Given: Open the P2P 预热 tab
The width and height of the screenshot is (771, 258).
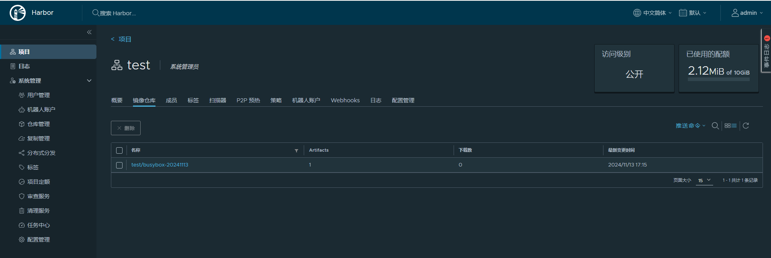Looking at the screenshot, I should click(x=248, y=100).
